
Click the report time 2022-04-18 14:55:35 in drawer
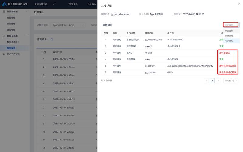tap(193, 14)
